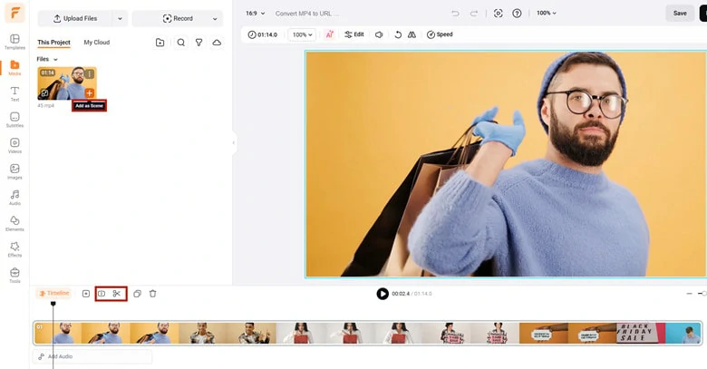Expand Record options dropdown arrow
The image size is (707, 369).
(x=215, y=18)
